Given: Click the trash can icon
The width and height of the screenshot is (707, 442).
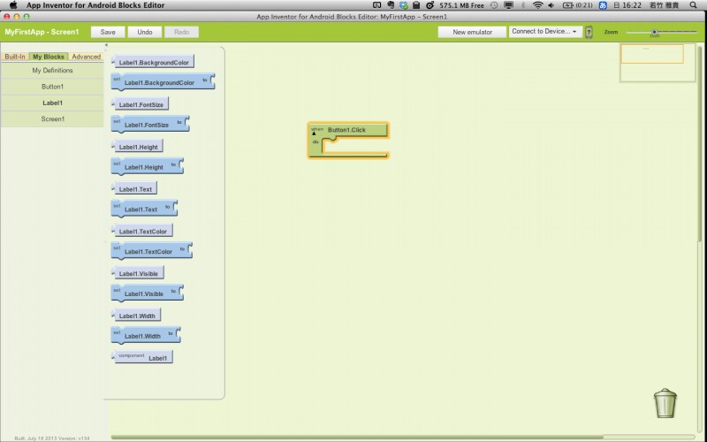Looking at the screenshot, I should click(x=665, y=403).
